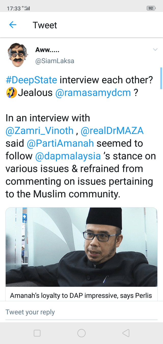163x344 pixels.
Task: Tap the Tweet your reply field
Action: 81,312
